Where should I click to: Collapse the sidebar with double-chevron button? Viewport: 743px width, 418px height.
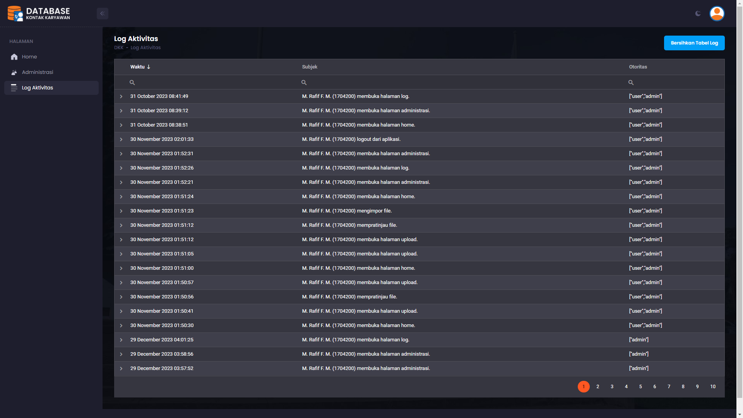pyautogui.click(x=103, y=14)
